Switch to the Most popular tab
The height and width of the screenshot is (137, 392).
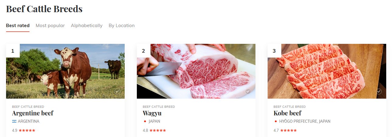(50, 26)
